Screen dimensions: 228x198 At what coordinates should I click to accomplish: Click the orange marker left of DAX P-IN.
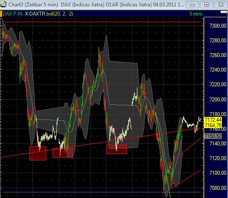(1, 14)
